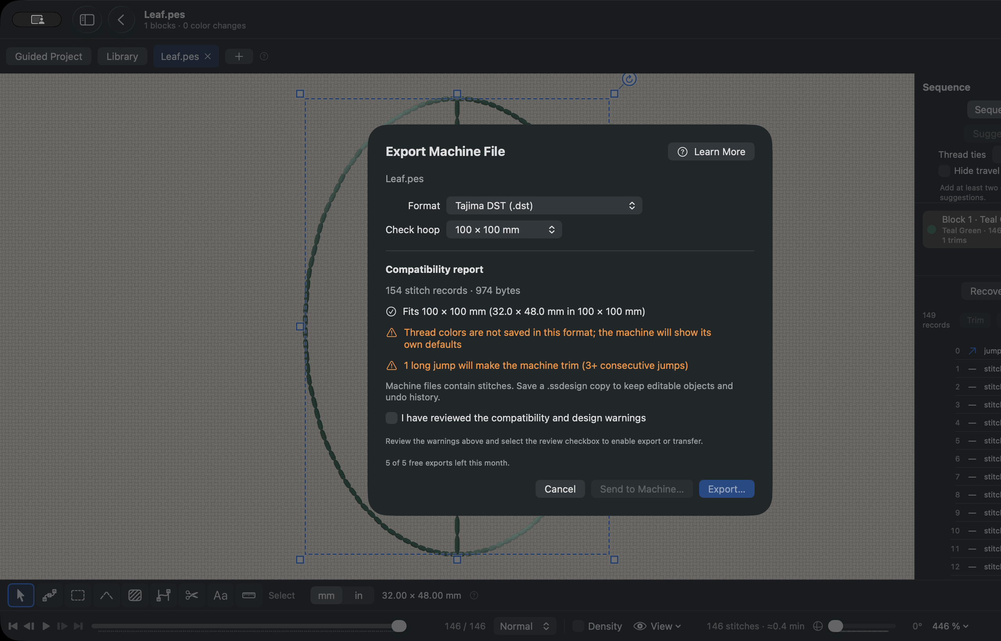This screenshot has width=1001, height=641.
Task: Open the 446 % zoom dropdown
Action: tap(951, 626)
